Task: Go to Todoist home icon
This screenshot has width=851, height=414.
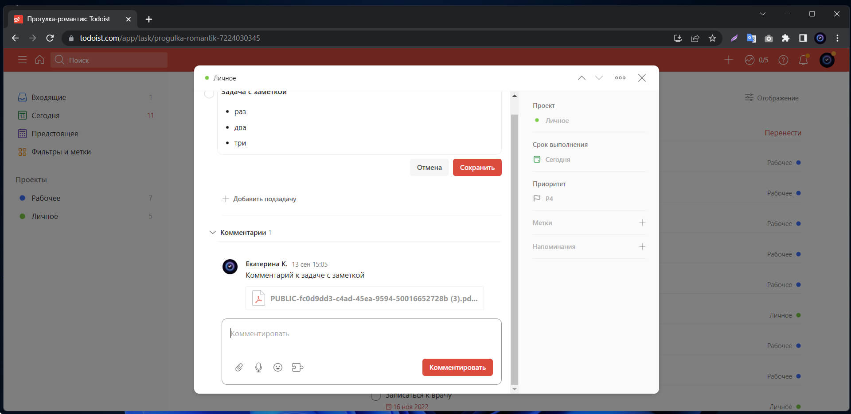Action: pos(40,60)
